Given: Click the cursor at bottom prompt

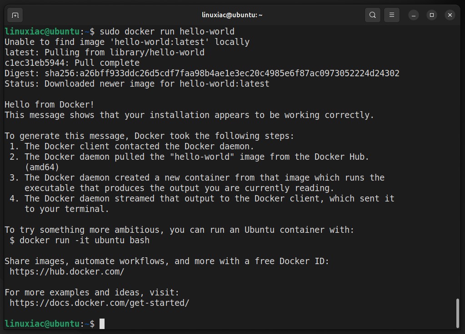Looking at the screenshot, I should pyautogui.click(x=102, y=324).
